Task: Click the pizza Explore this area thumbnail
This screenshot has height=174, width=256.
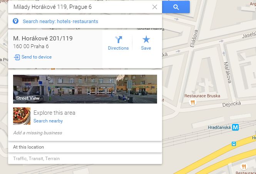Action: [22, 116]
